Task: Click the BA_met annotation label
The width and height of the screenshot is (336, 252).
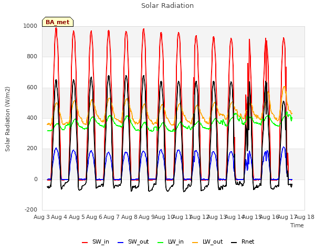Action: tap(58, 22)
